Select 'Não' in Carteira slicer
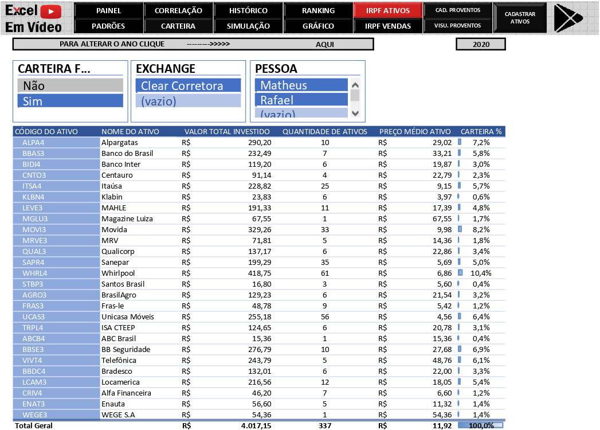600x430 pixels. [70, 85]
